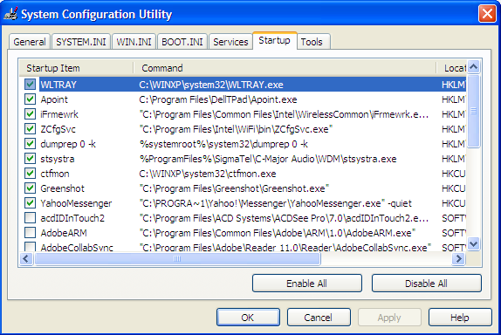This screenshot has width=501, height=335.
Task: Click the horizontal scroll right arrow
Action: pyautogui.click(x=459, y=259)
